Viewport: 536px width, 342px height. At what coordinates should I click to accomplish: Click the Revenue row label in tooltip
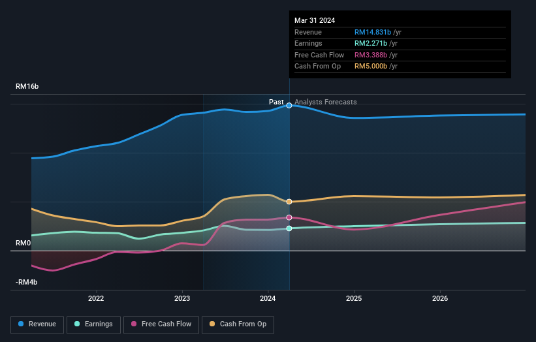(x=308, y=32)
